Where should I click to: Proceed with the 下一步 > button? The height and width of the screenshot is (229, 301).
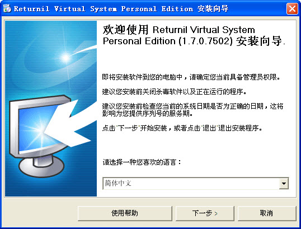pyautogui.click(x=205, y=213)
